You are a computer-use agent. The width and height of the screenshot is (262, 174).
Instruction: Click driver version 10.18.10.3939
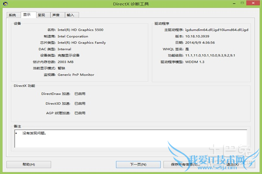pos(197,36)
